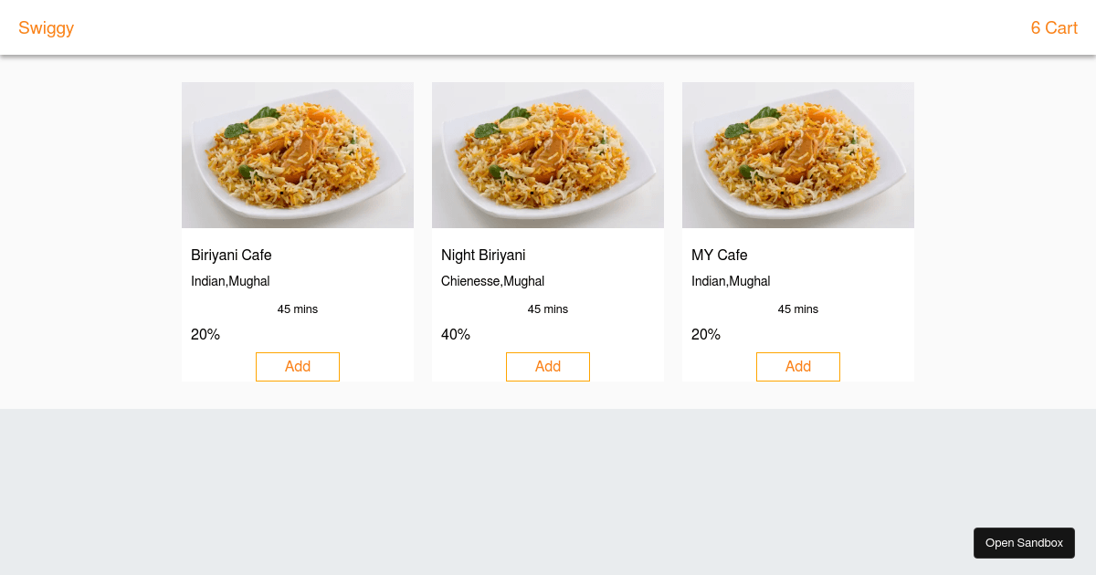Screen dimensions: 1096x575
Task: Add an item from MY Cafe
Action: coord(797,366)
